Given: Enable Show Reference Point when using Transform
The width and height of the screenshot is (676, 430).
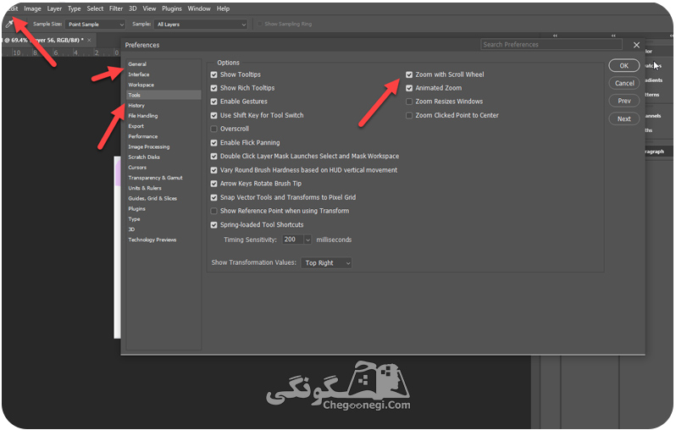Looking at the screenshot, I should (x=213, y=211).
